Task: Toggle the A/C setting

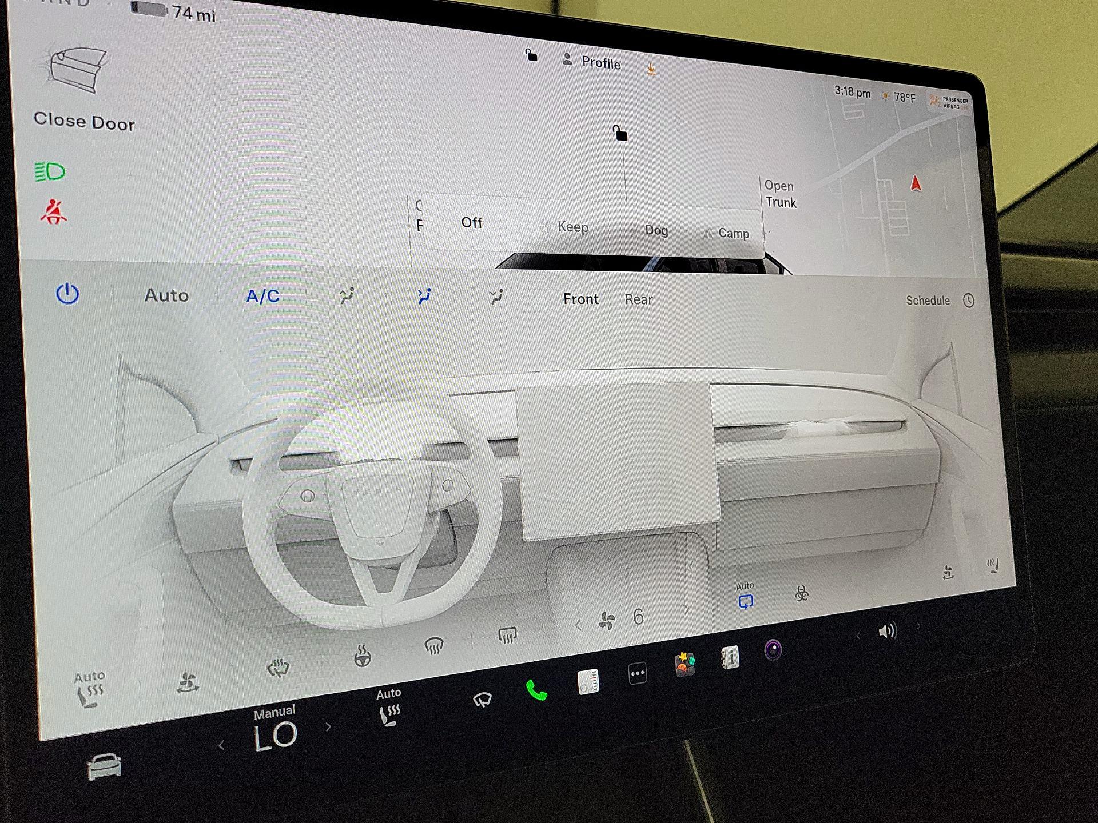Action: coord(262,296)
